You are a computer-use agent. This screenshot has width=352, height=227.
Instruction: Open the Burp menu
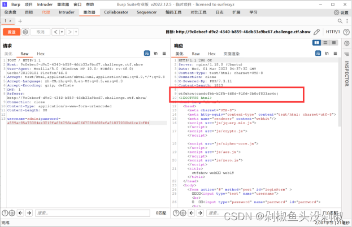click(16, 5)
